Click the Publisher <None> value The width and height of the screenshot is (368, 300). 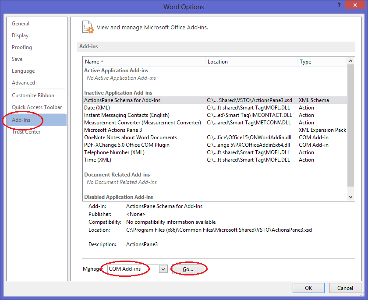136,214
